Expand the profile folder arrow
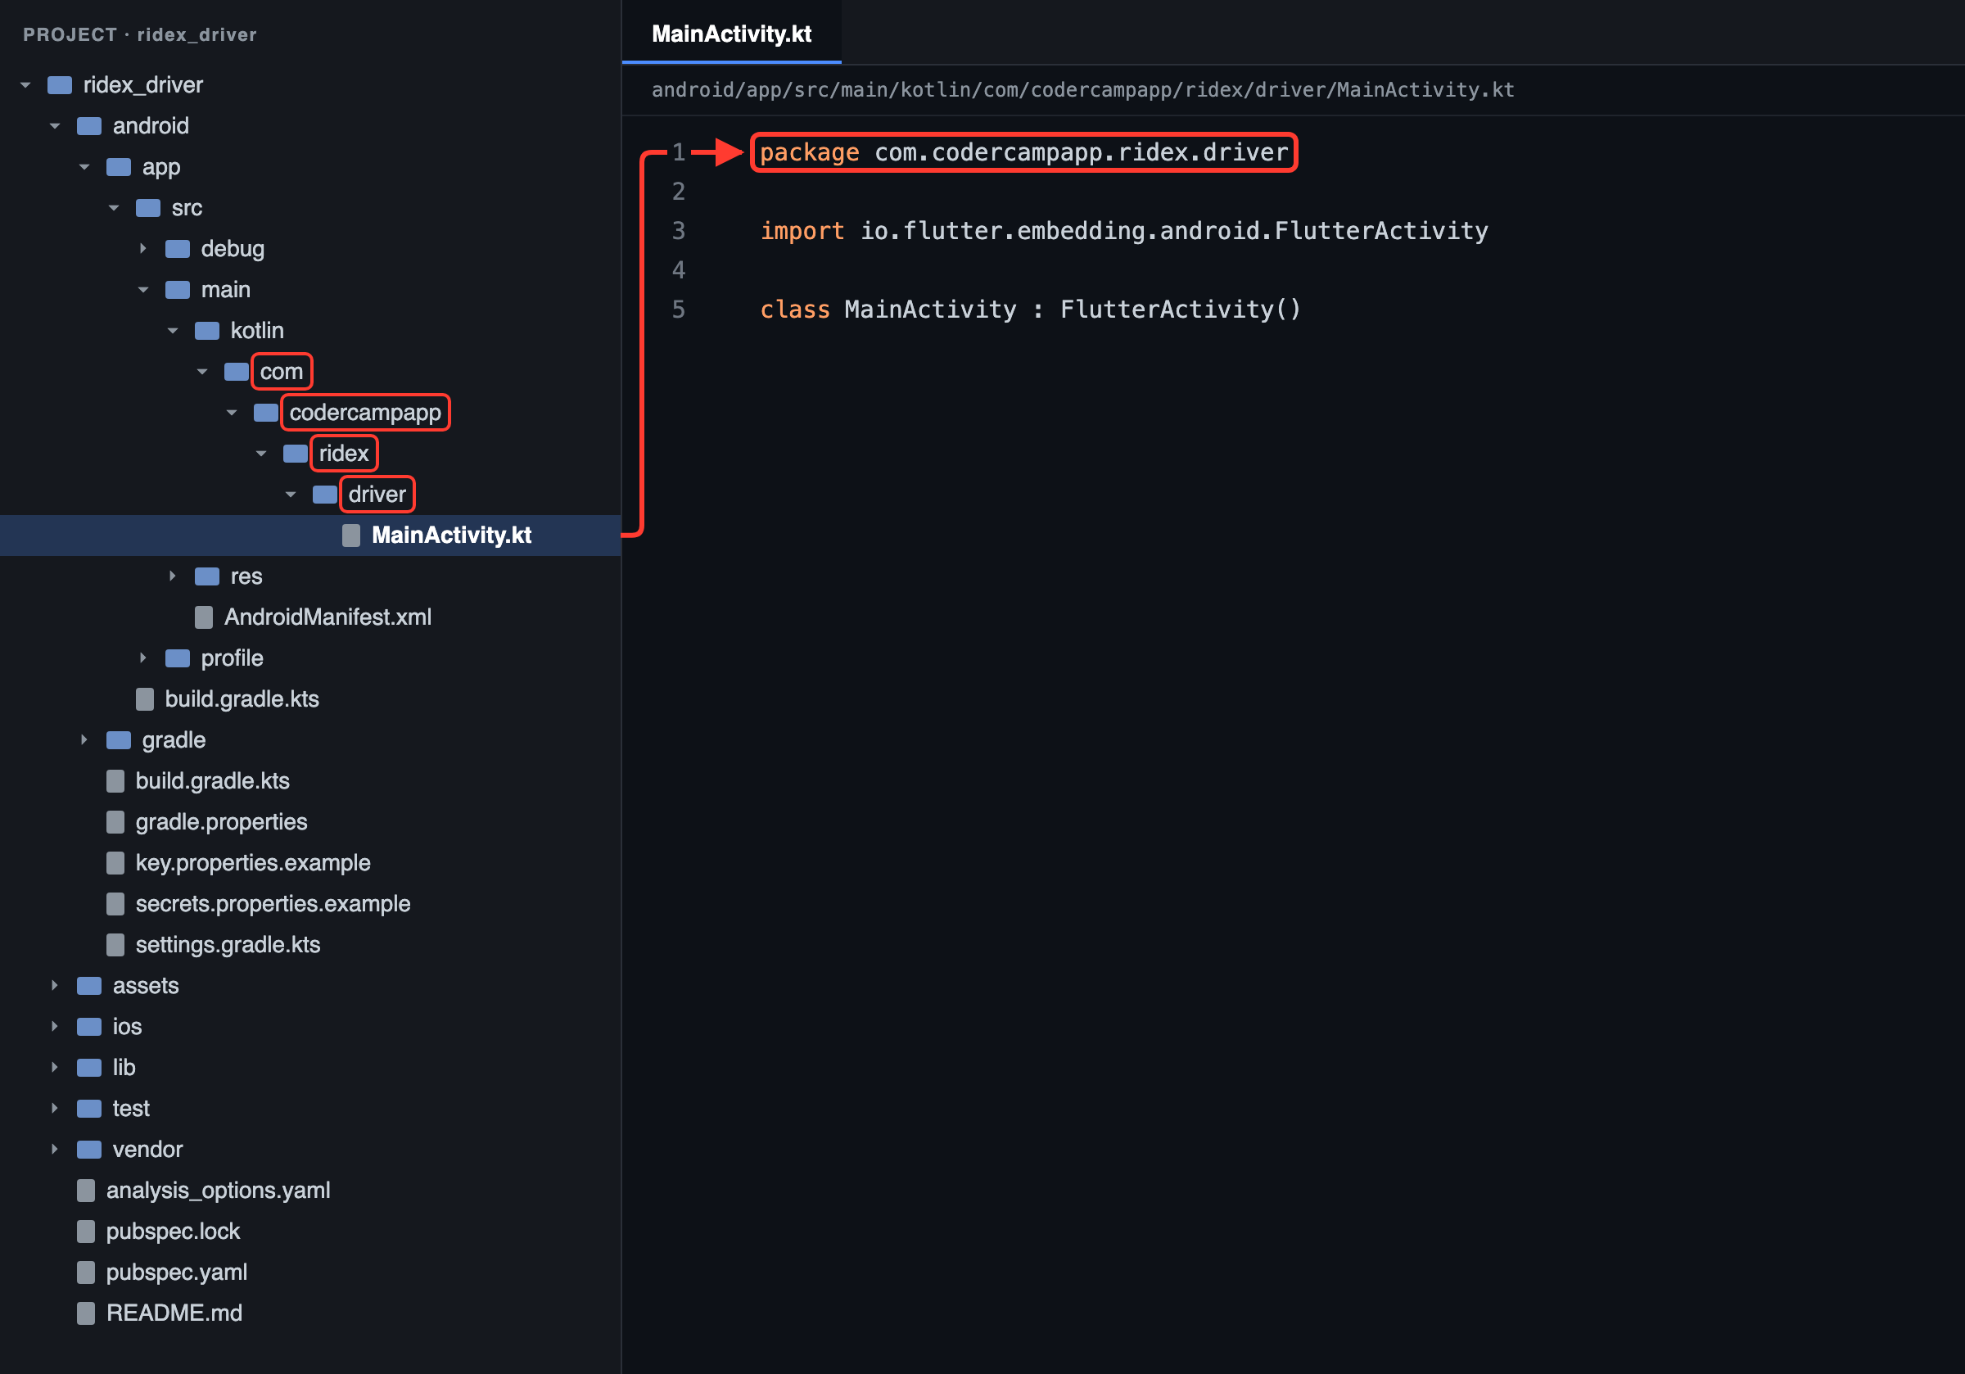1965x1374 pixels. point(143,658)
